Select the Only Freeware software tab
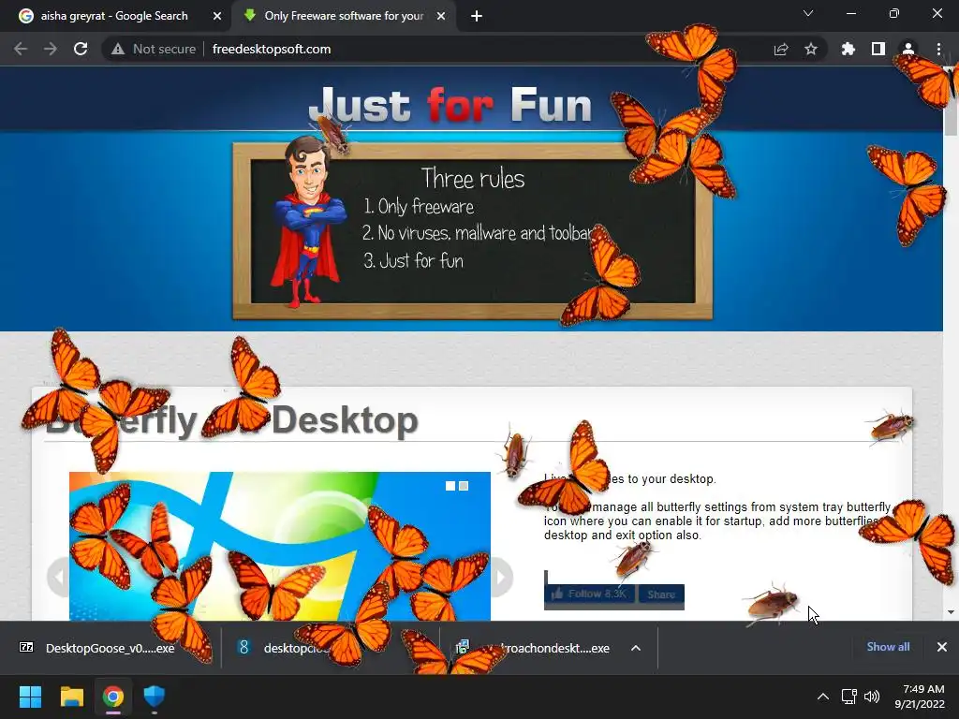Viewport: 959px width, 719px height. (343, 16)
